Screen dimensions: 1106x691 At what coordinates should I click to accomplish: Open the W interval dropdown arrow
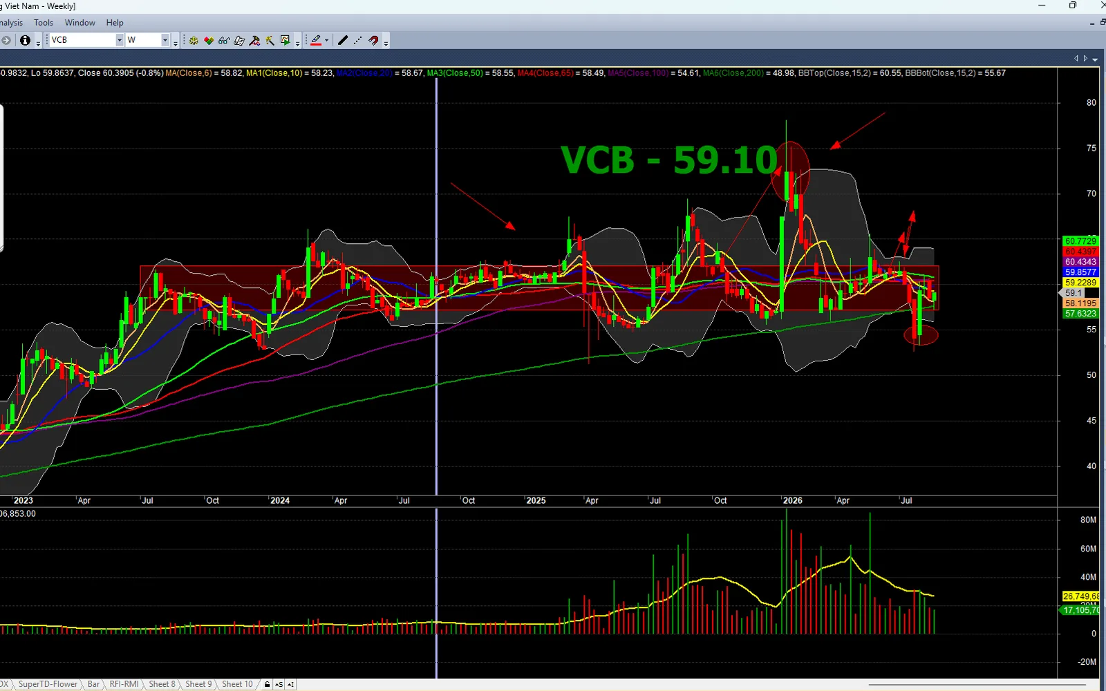click(165, 40)
